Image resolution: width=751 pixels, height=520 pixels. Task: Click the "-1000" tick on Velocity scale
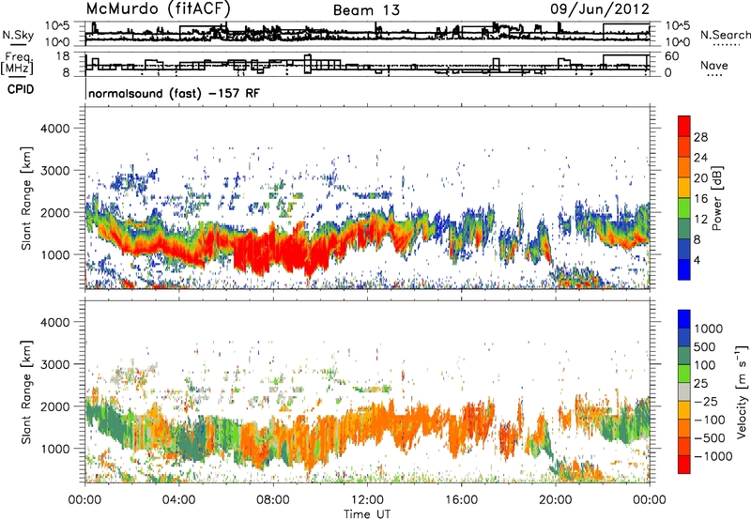pos(713,456)
